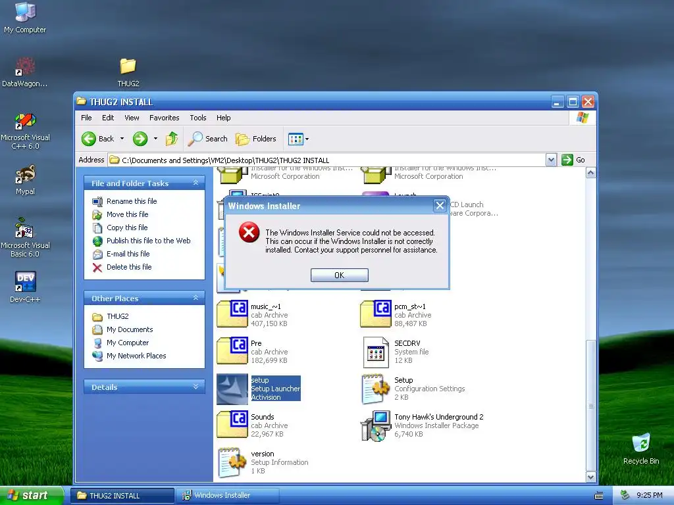
Task: Go up one folder level
Action: 172,139
